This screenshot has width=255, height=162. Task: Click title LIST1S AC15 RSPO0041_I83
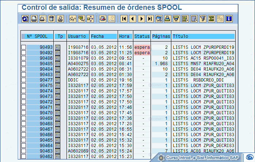(x=203, y=58)
